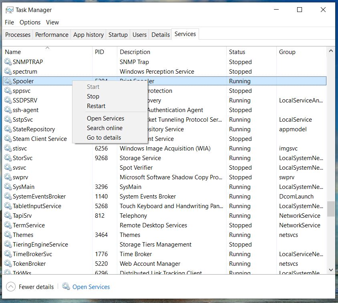Click the appmodel group cell
Viewport: 338px width, 303px height.
[x=293, y=129]
